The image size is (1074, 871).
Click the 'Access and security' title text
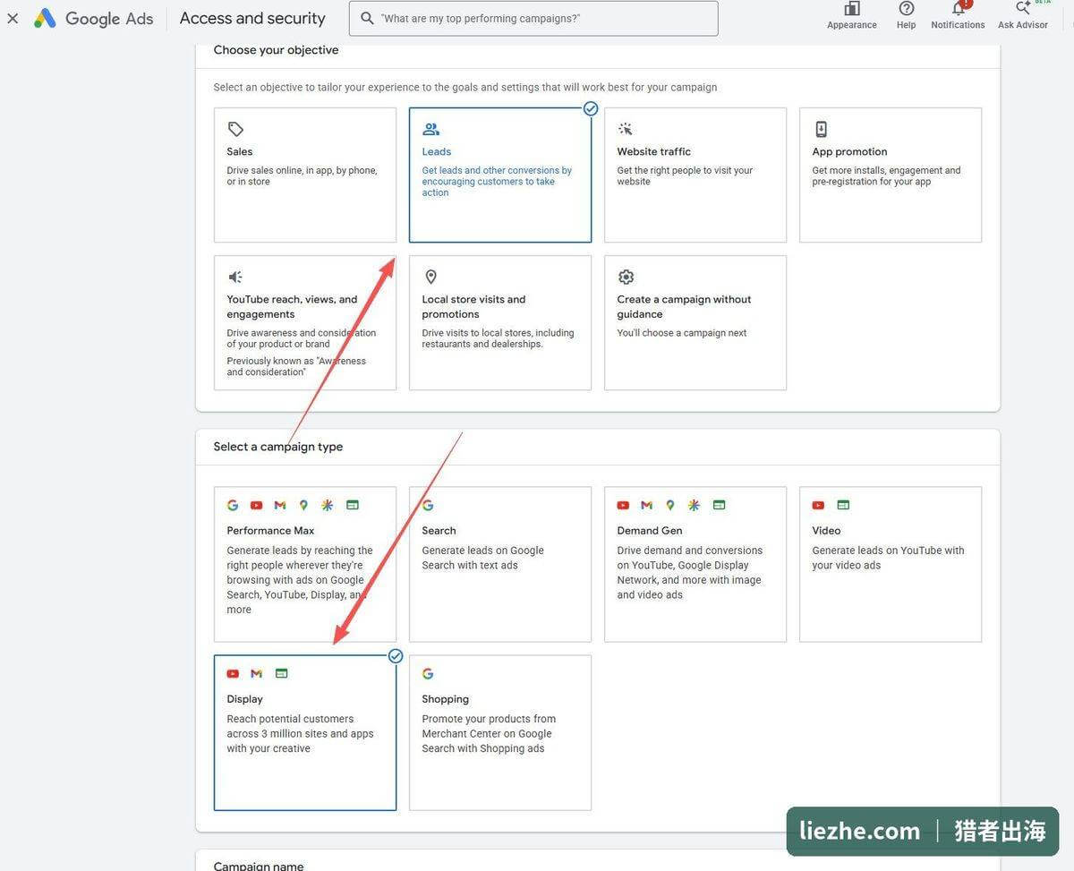point(252,18)
